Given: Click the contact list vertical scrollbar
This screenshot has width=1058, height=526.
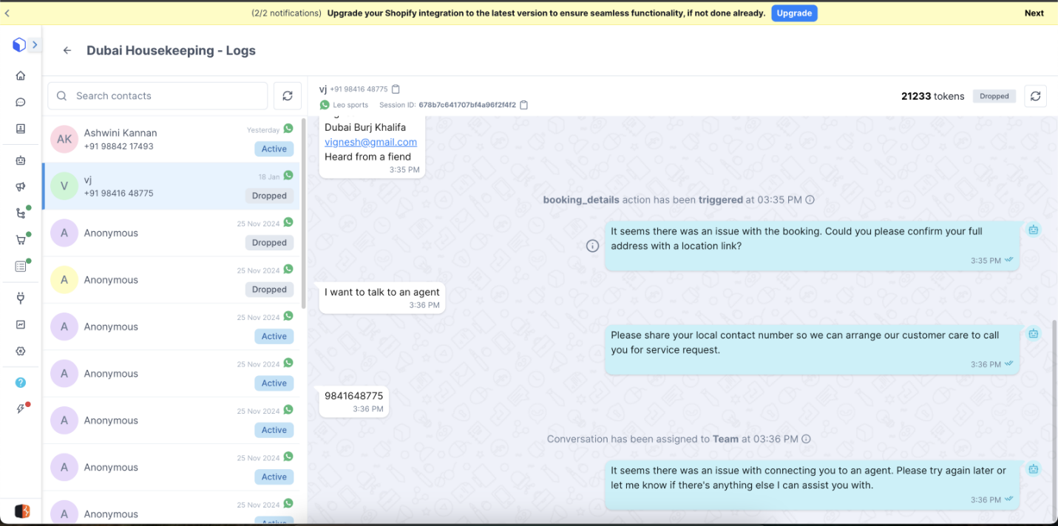Looking at the screenshot, I should 304,214.
